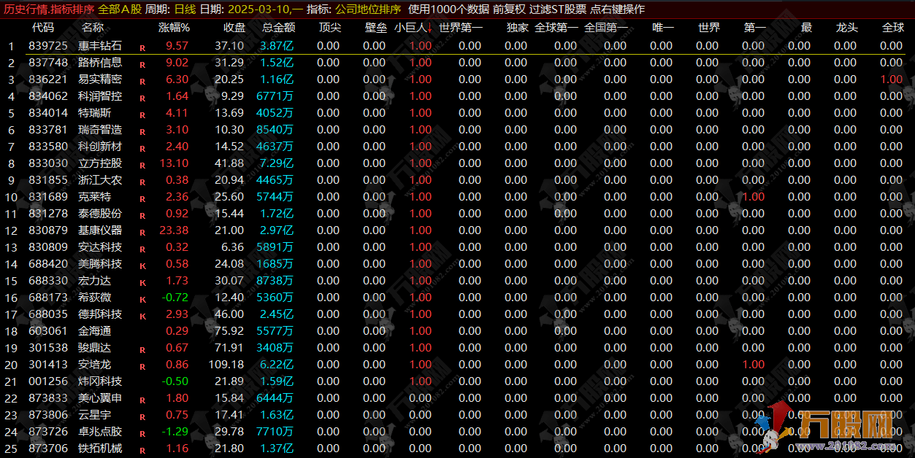Click the R marker beside 惠丰钻石
The width and height of the screenshot is (915, 458).
(142, 47)
